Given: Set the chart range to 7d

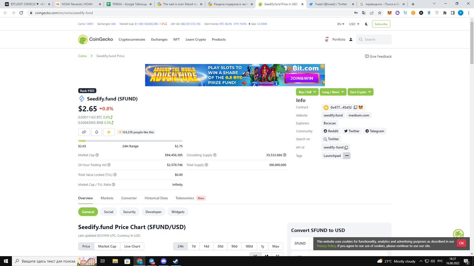Looking at the screenshot, I should [x=194, y=246].
